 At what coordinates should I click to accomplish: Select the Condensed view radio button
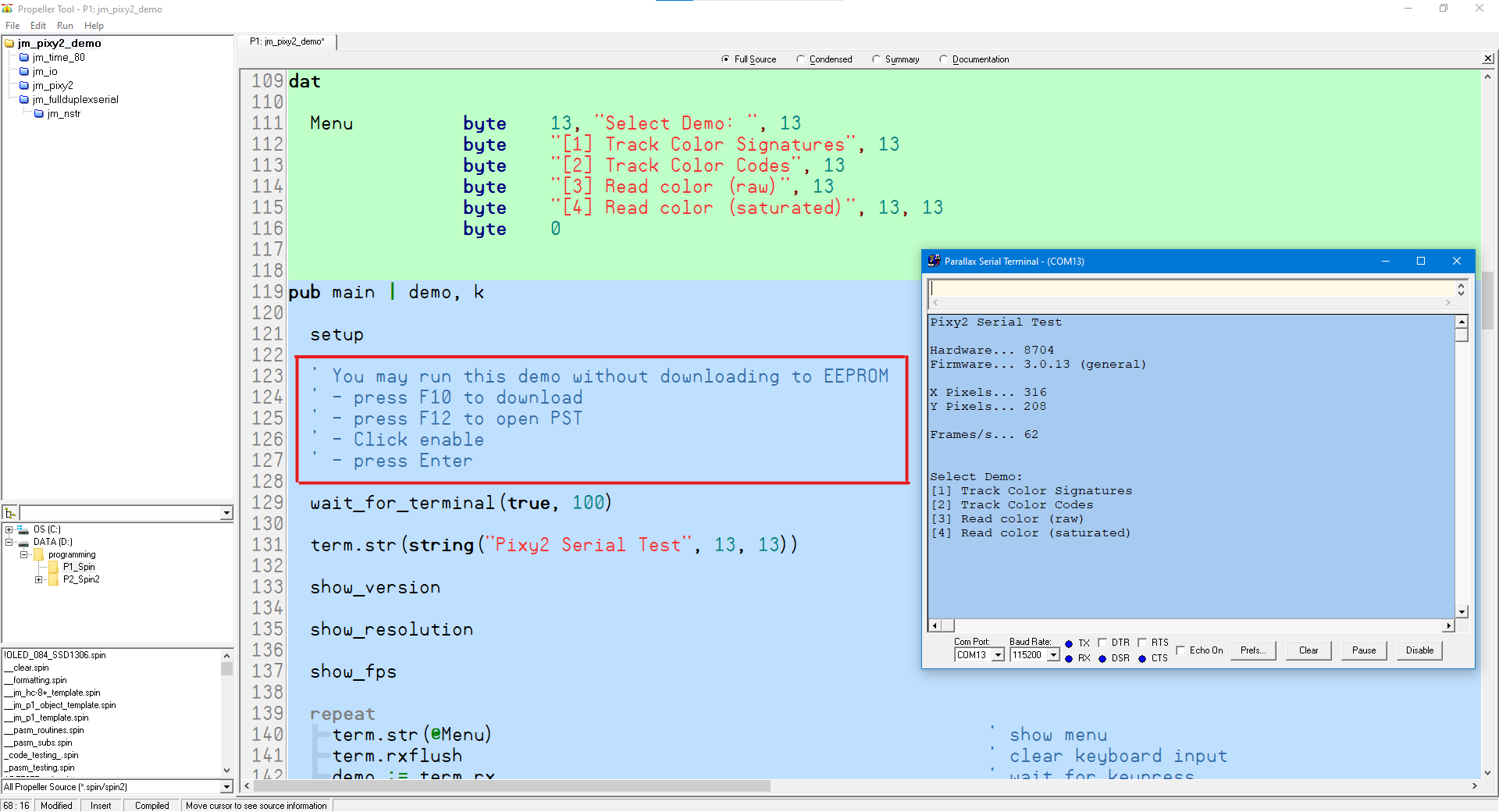pyautogui.click(x=800, y=59)
